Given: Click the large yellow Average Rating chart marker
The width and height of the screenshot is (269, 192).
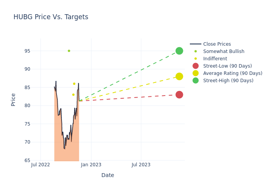Looking at the screenshot, I should (x=179, y=76).
